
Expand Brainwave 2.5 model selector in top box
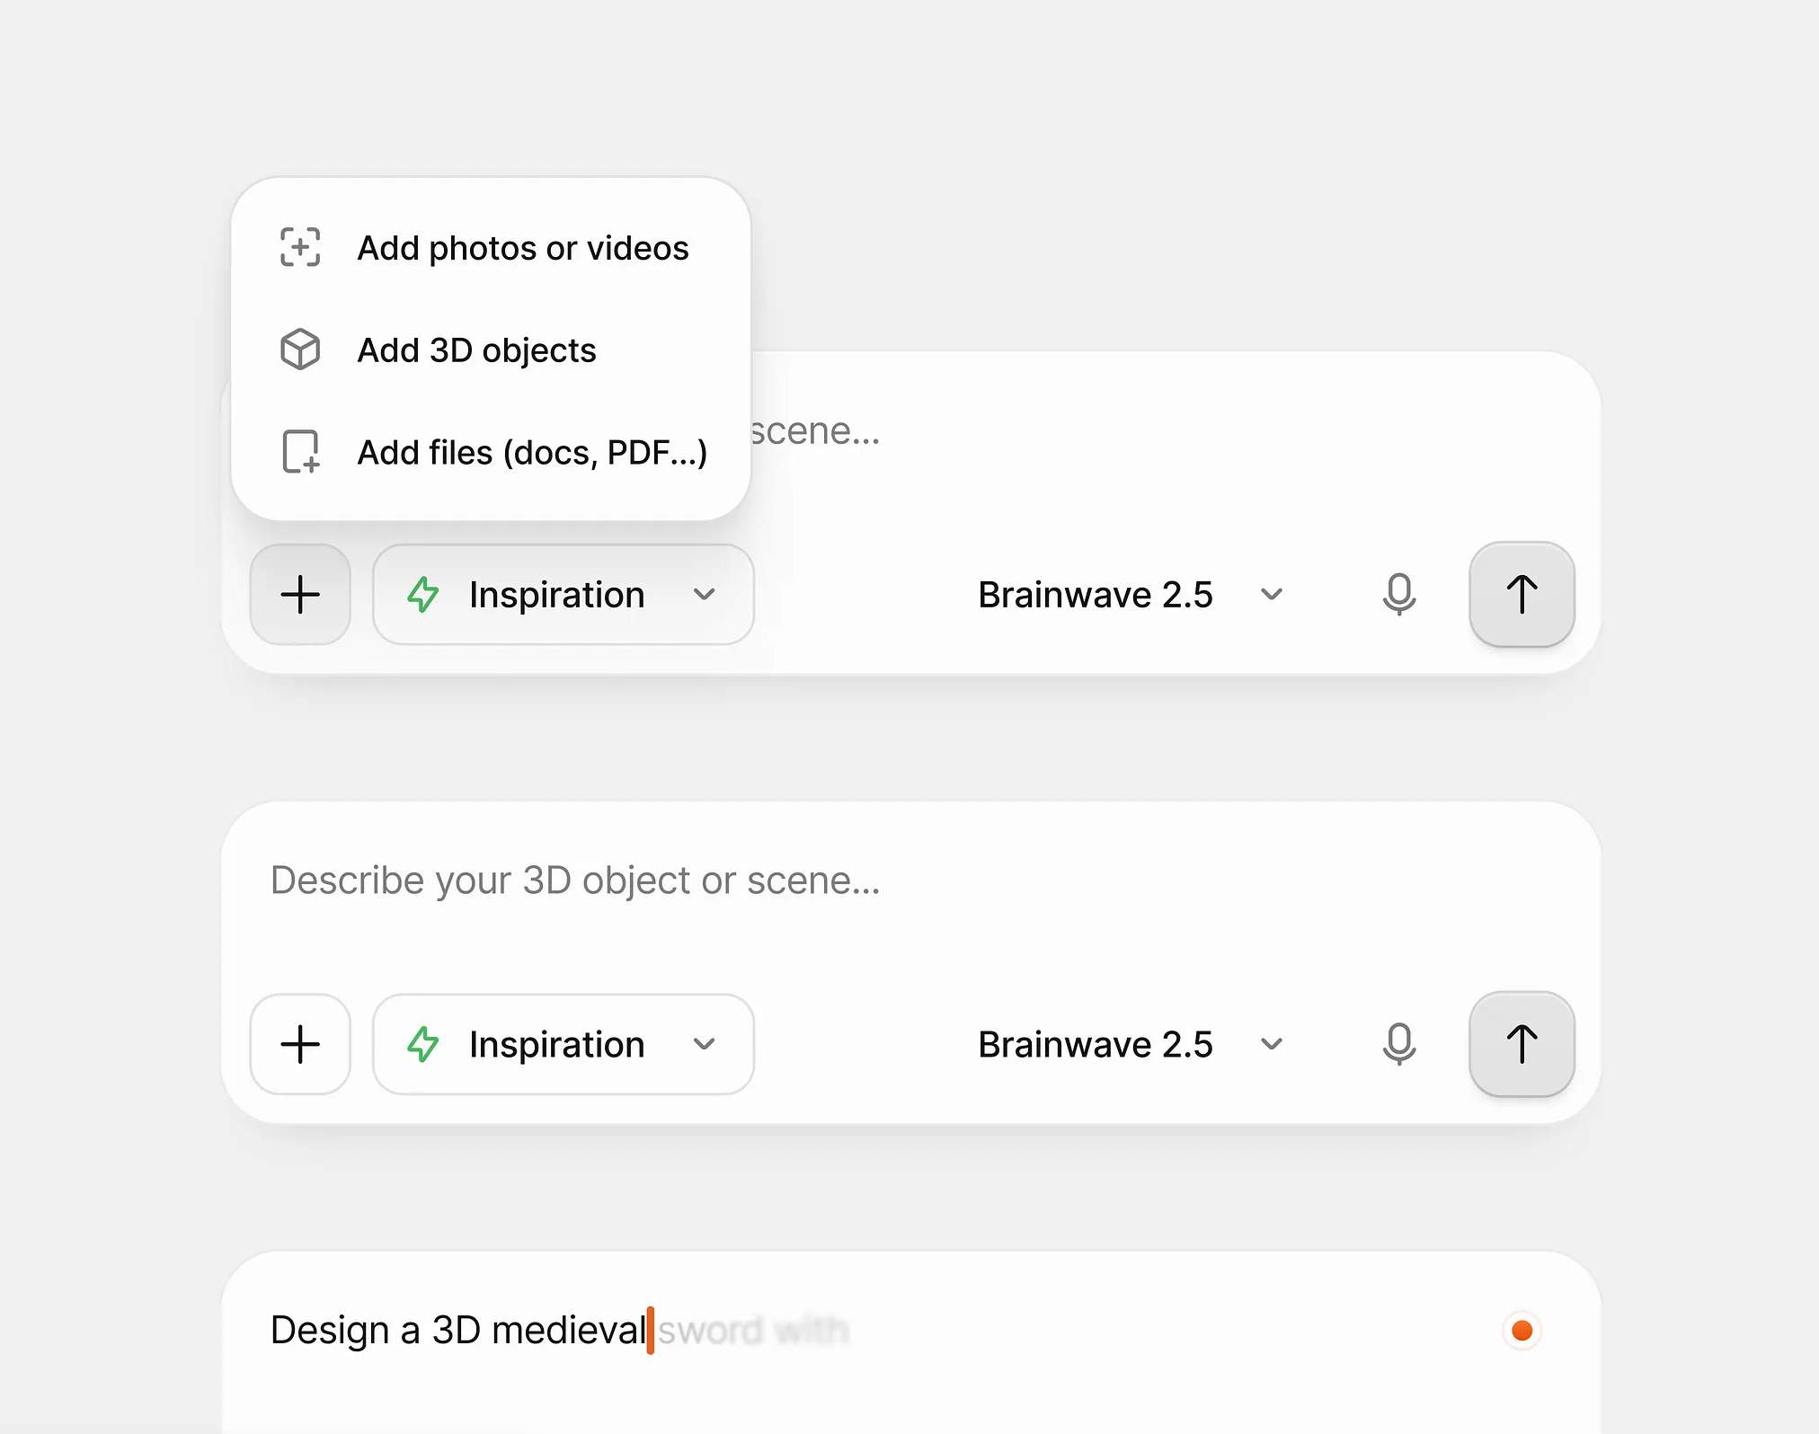(1130, 595)
